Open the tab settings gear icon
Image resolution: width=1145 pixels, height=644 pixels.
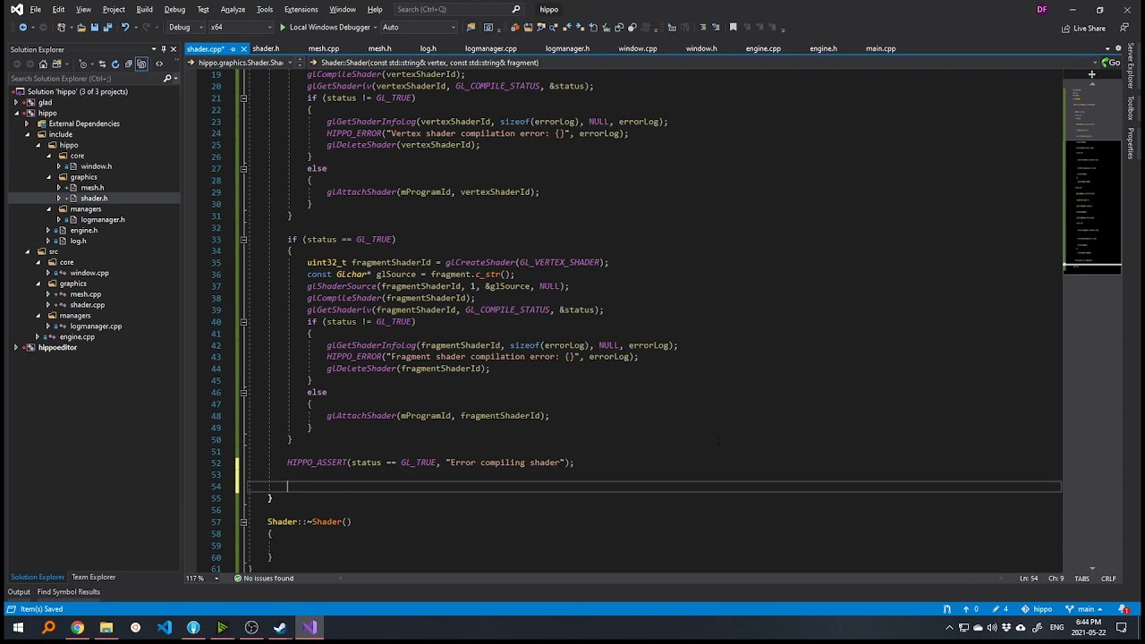(x=1118, y=48)
